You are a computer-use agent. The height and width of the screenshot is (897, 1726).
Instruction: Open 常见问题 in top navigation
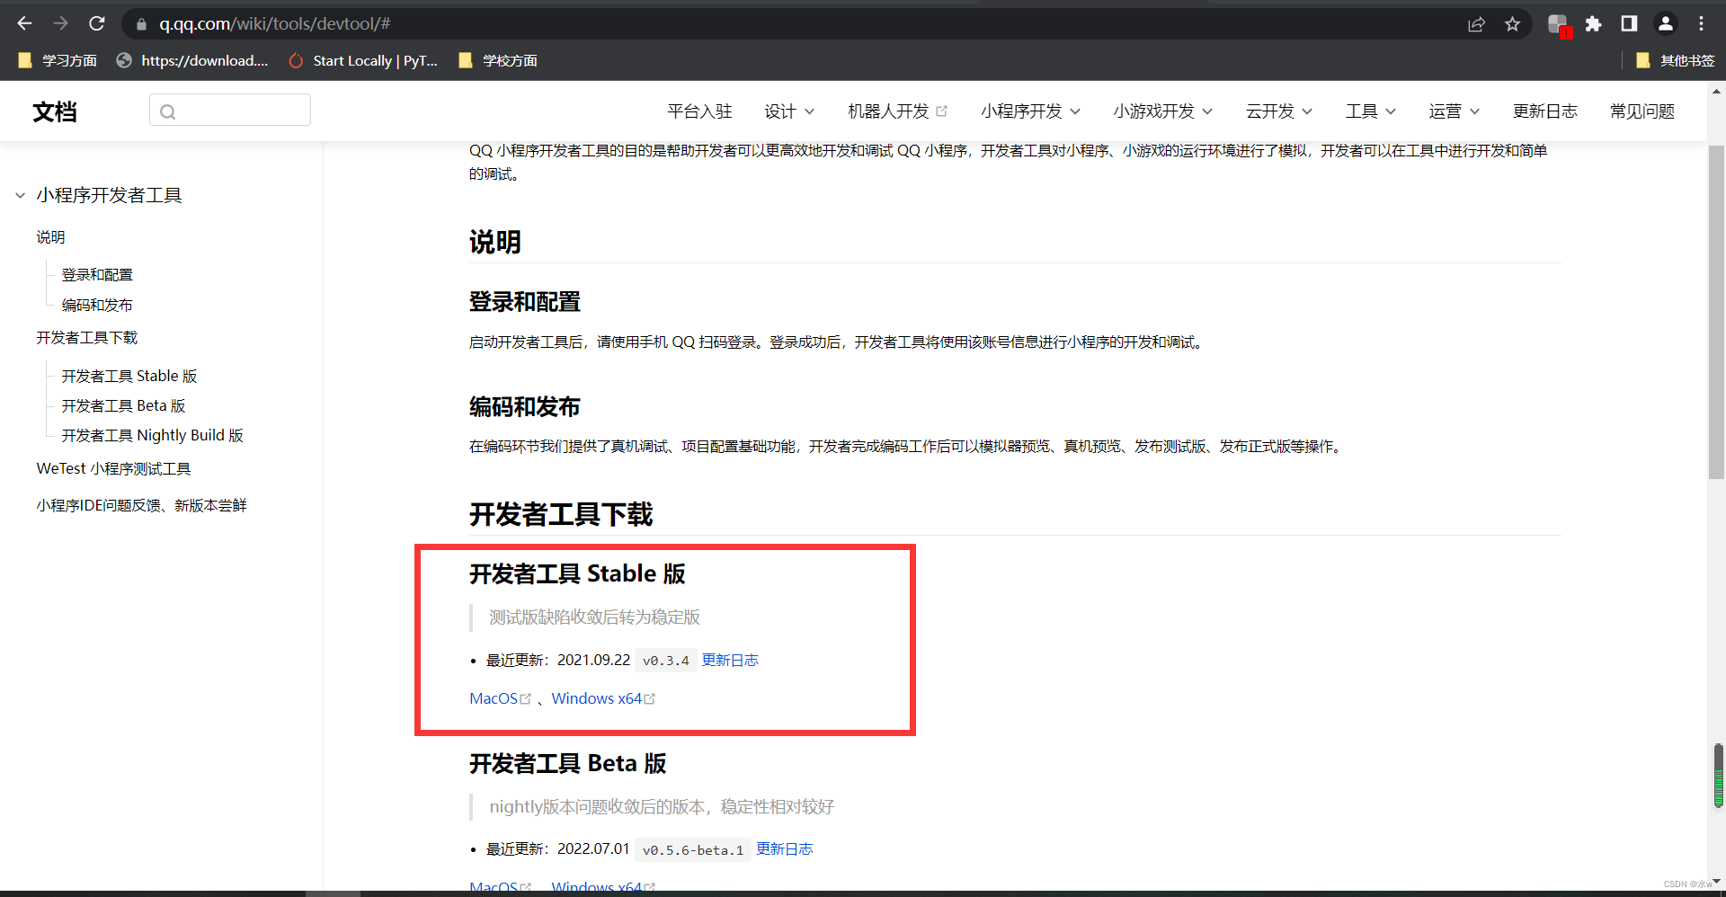tap(1642, 111)
